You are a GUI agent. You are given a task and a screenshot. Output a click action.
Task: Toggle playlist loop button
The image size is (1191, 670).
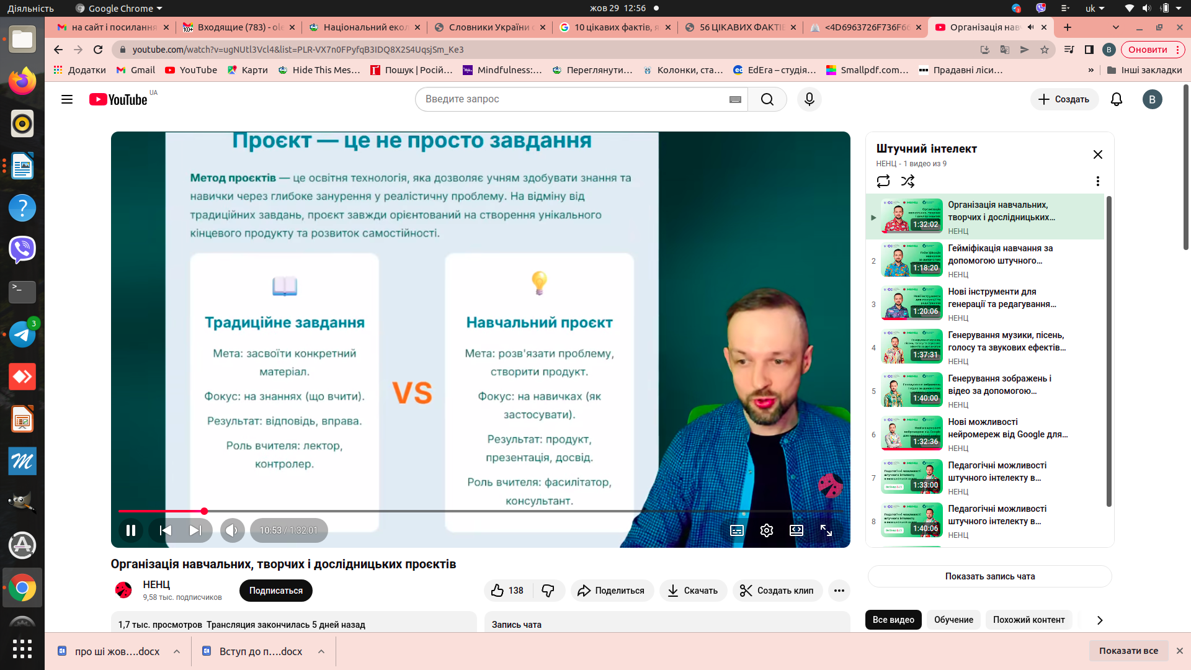coord(883,181)
